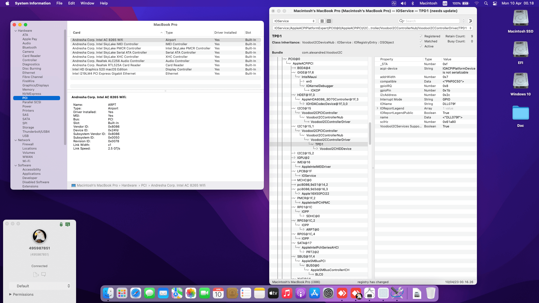Click the lock icon in remote window

[61, 224]
